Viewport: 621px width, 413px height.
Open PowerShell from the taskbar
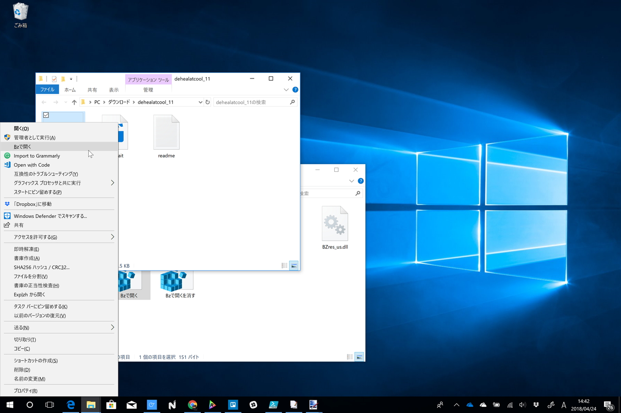pyautogui.click(x=274, y=405)
